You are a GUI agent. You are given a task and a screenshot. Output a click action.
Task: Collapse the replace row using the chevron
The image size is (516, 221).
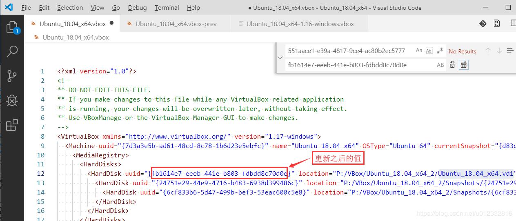coord(280,58)
